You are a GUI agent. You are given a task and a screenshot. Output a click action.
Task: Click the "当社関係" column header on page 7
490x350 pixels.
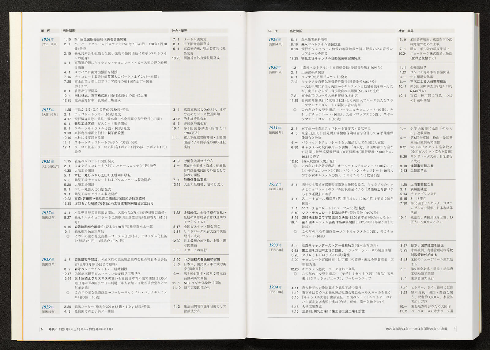[x=296, y=31]
